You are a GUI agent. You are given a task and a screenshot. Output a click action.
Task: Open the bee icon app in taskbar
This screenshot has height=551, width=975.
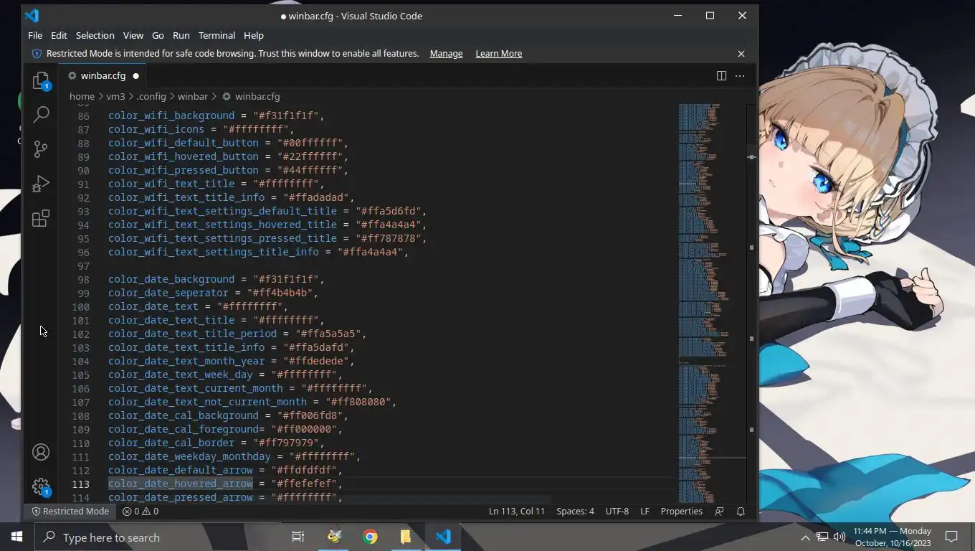point(335,537)
